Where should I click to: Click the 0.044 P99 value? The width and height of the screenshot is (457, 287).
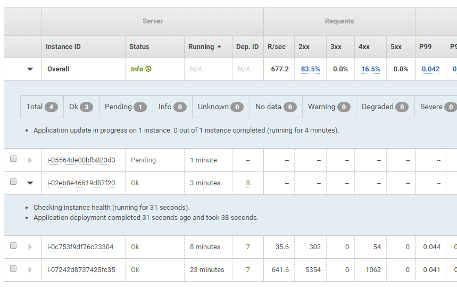click(431, 247)
